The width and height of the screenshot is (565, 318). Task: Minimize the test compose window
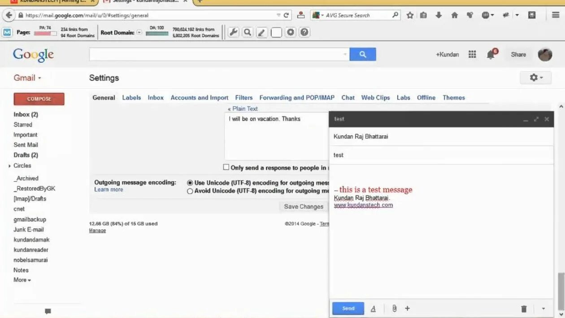point(526,120)
